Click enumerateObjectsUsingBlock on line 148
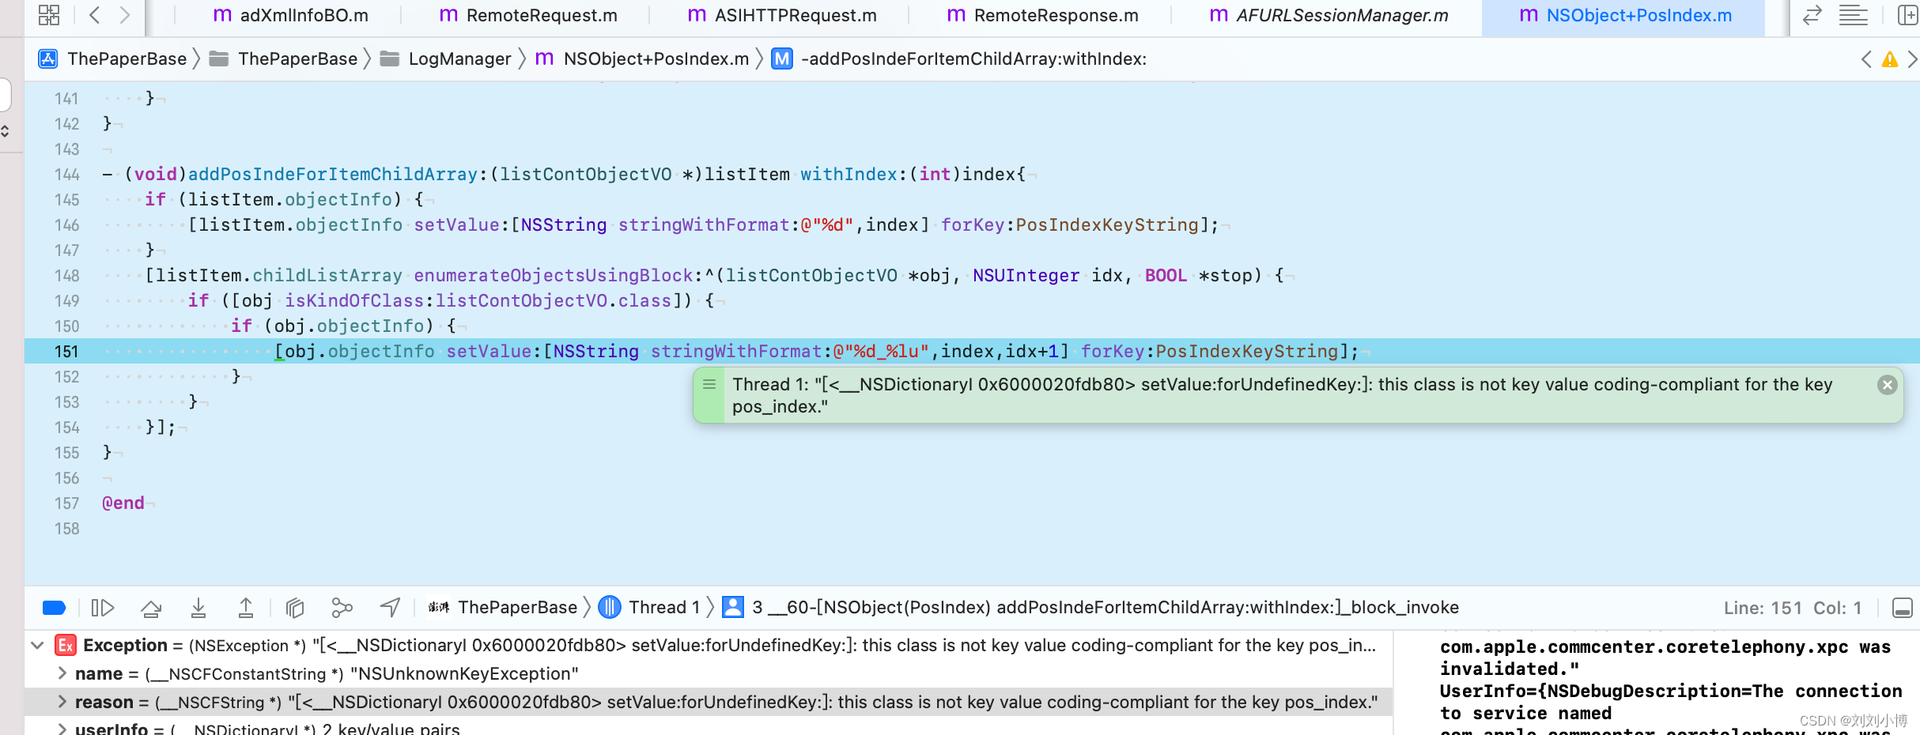This screenshot has height=735, width=1920. (x=554, y=276)
